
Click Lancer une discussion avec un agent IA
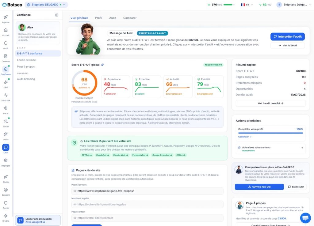38,220
